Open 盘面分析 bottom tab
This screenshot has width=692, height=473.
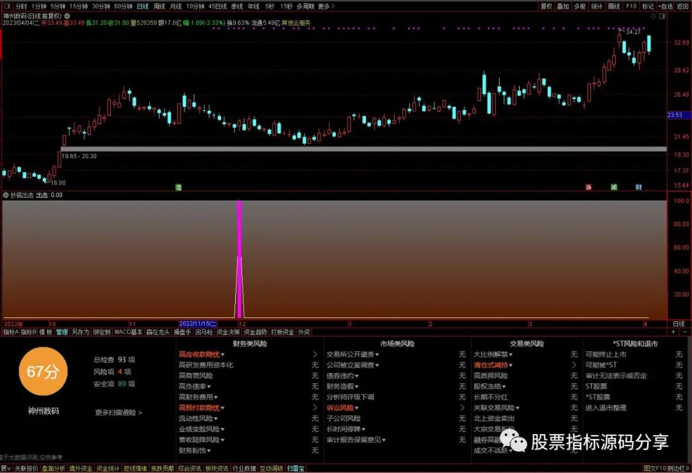[54, 468]
